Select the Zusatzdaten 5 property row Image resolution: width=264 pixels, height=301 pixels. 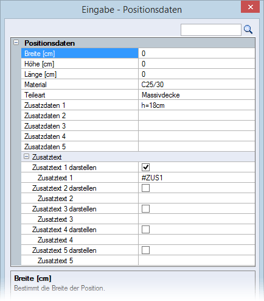point(138,147)
